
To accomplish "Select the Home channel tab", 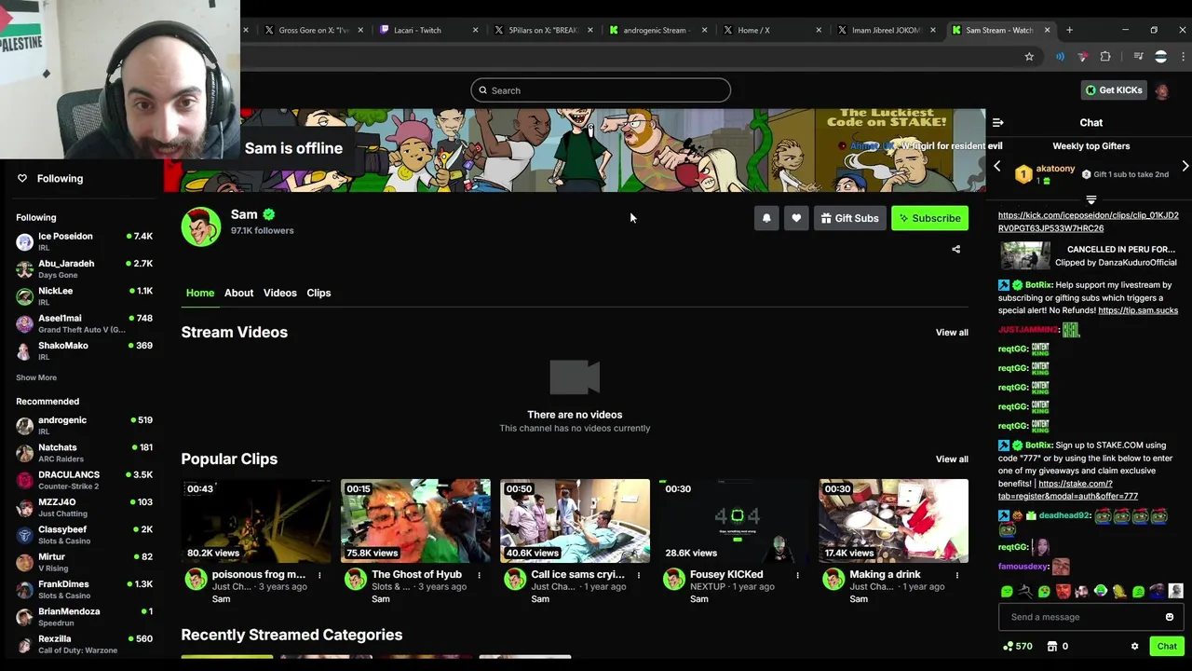I will (x=200, y=293).
